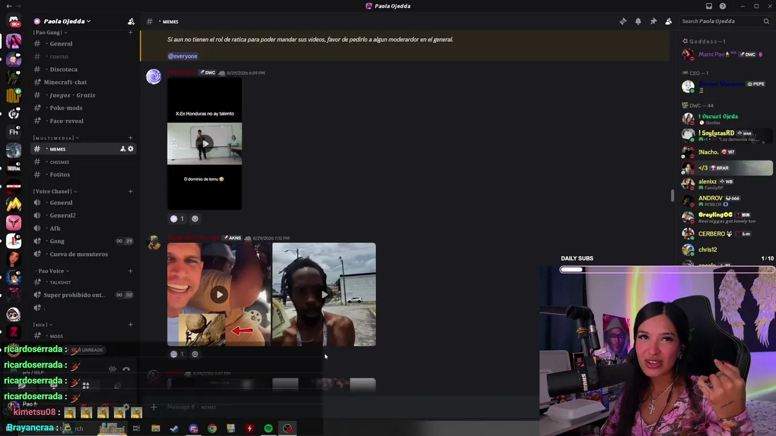
Task: Play the dreadlocks man video
Action: [x=324, y=294]
